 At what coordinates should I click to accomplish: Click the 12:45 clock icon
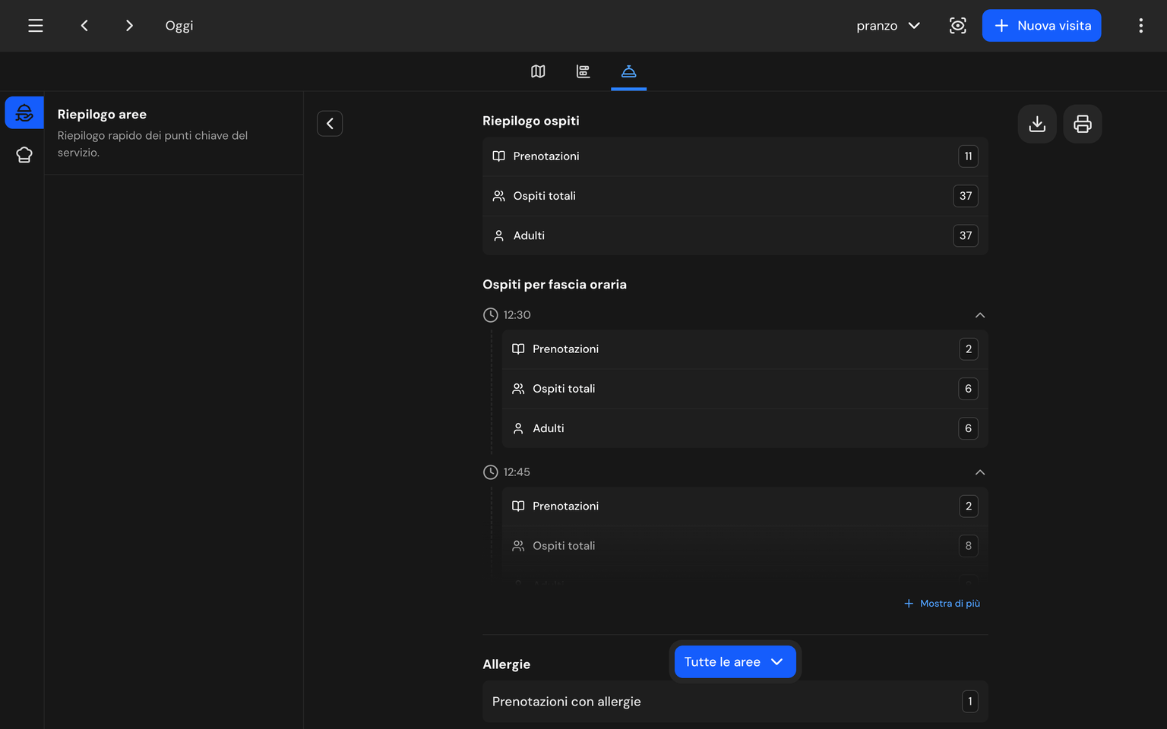pyautogui.click(x=491, y=472)
